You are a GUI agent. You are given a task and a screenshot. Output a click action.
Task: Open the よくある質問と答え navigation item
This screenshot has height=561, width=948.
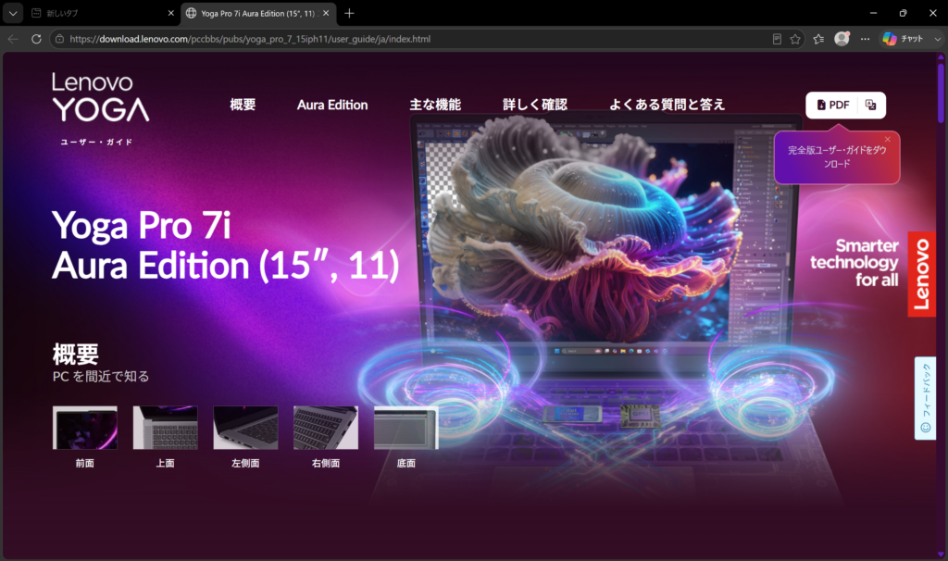667,105
